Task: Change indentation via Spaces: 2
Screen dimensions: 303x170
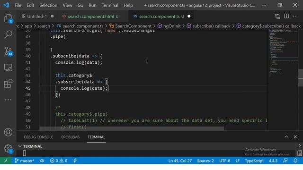Action: pos(205,161)
